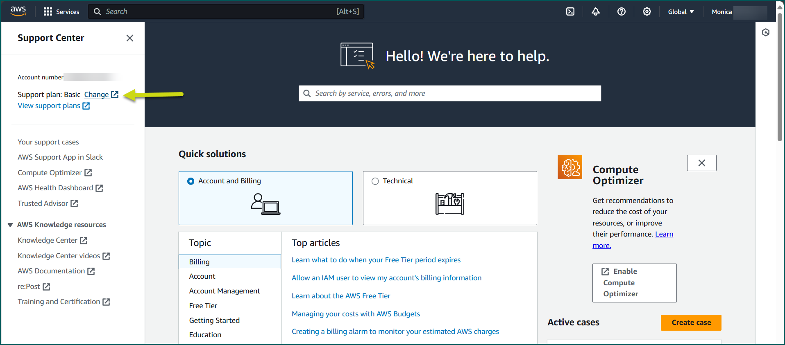785x345 pixels.
Task: Open Your support cases
Action: (x=48, y=142)
